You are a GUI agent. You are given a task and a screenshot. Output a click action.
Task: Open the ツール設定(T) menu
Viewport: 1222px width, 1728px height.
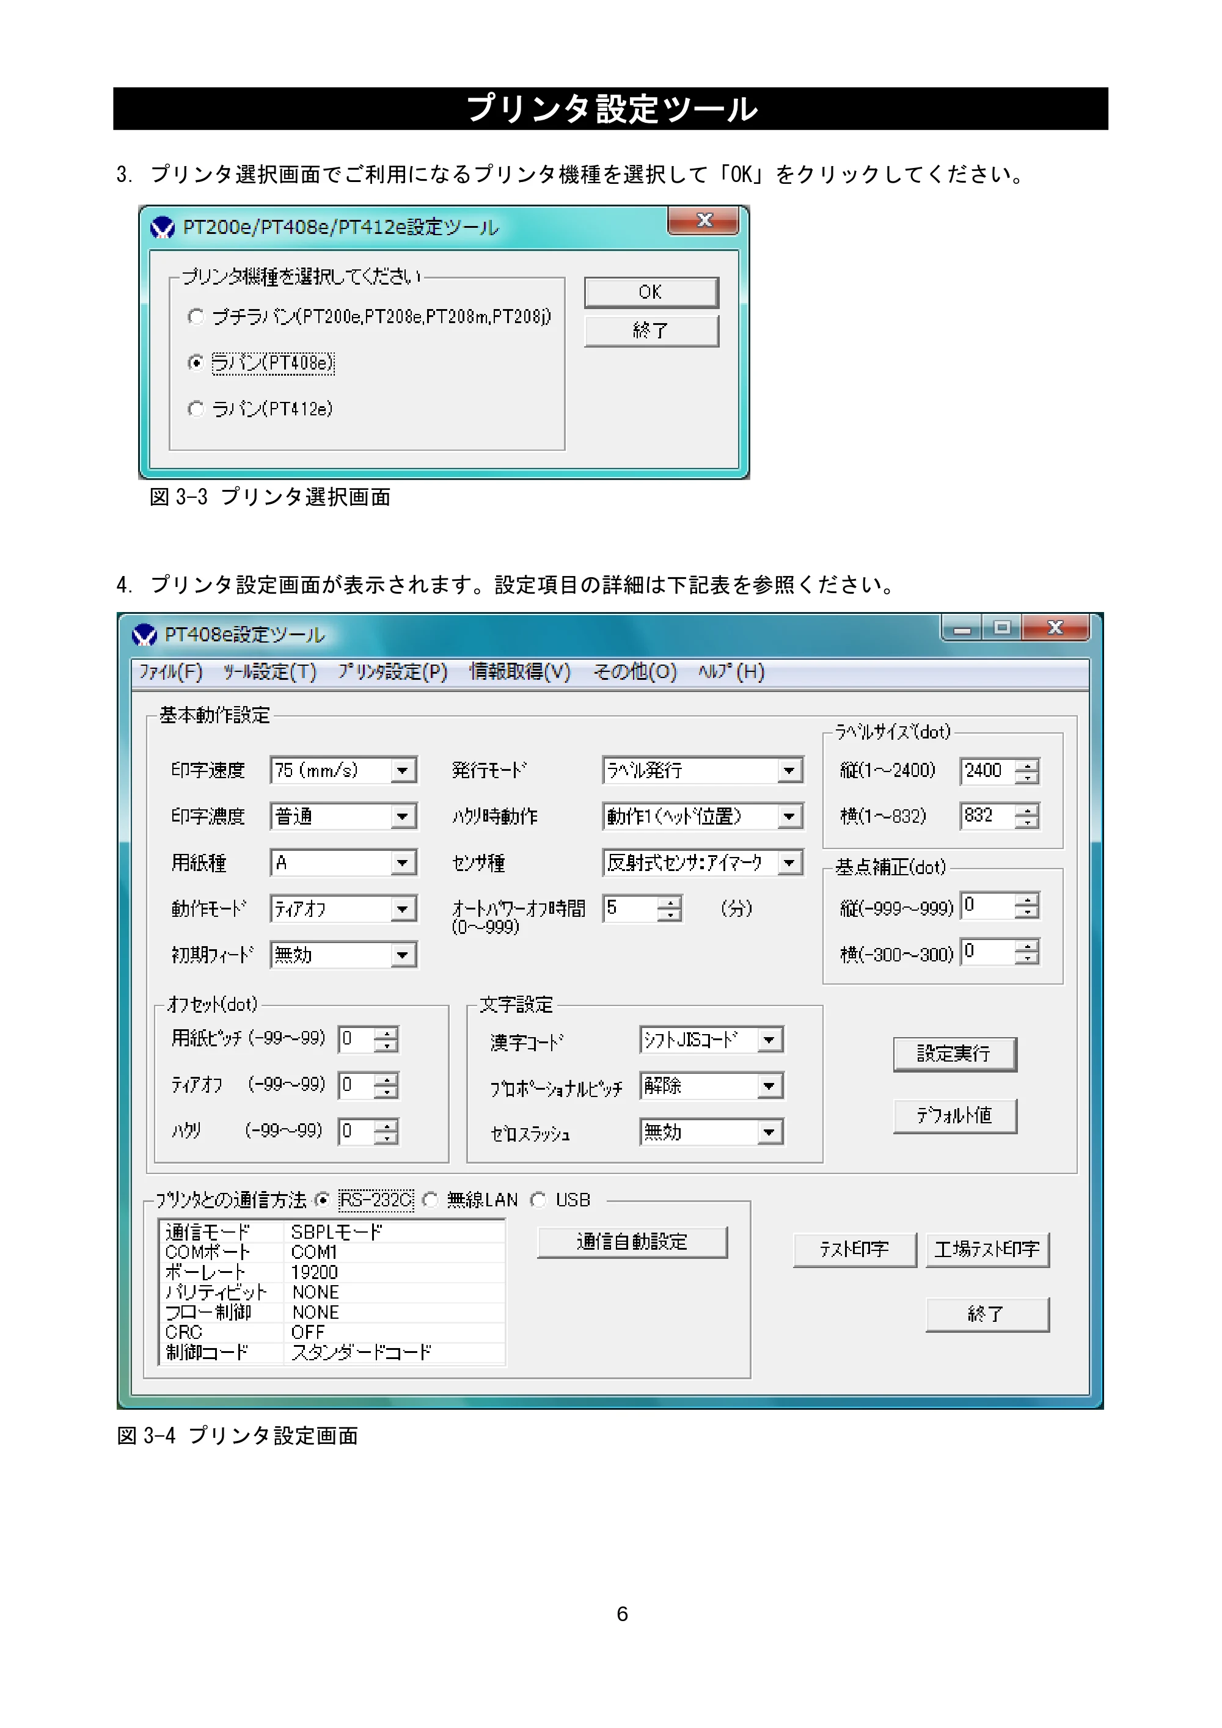(x=269, y=672)
